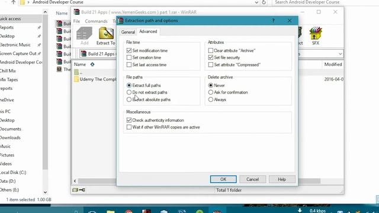The width and height of the screenshot is (379, 213).
Task: Open Data (D:) in Explorer sidebar
Action: tap(8, 181)
